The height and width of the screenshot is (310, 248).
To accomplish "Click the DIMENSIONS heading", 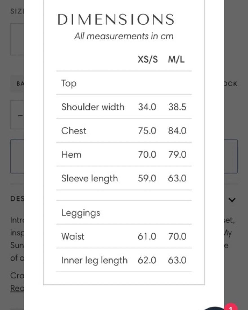I will click(116, 19).
